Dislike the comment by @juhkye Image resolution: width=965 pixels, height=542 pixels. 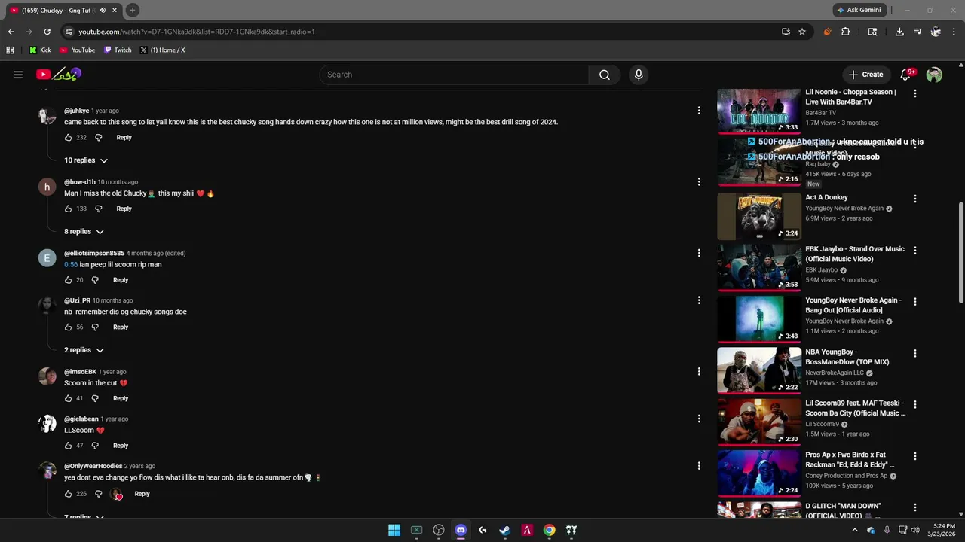98,138
